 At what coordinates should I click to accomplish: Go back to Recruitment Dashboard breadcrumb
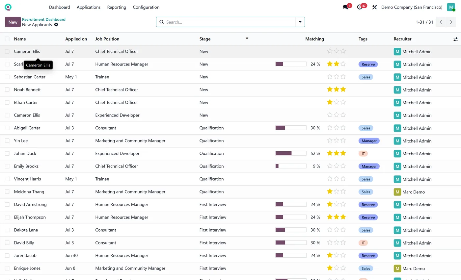point(44,19)
